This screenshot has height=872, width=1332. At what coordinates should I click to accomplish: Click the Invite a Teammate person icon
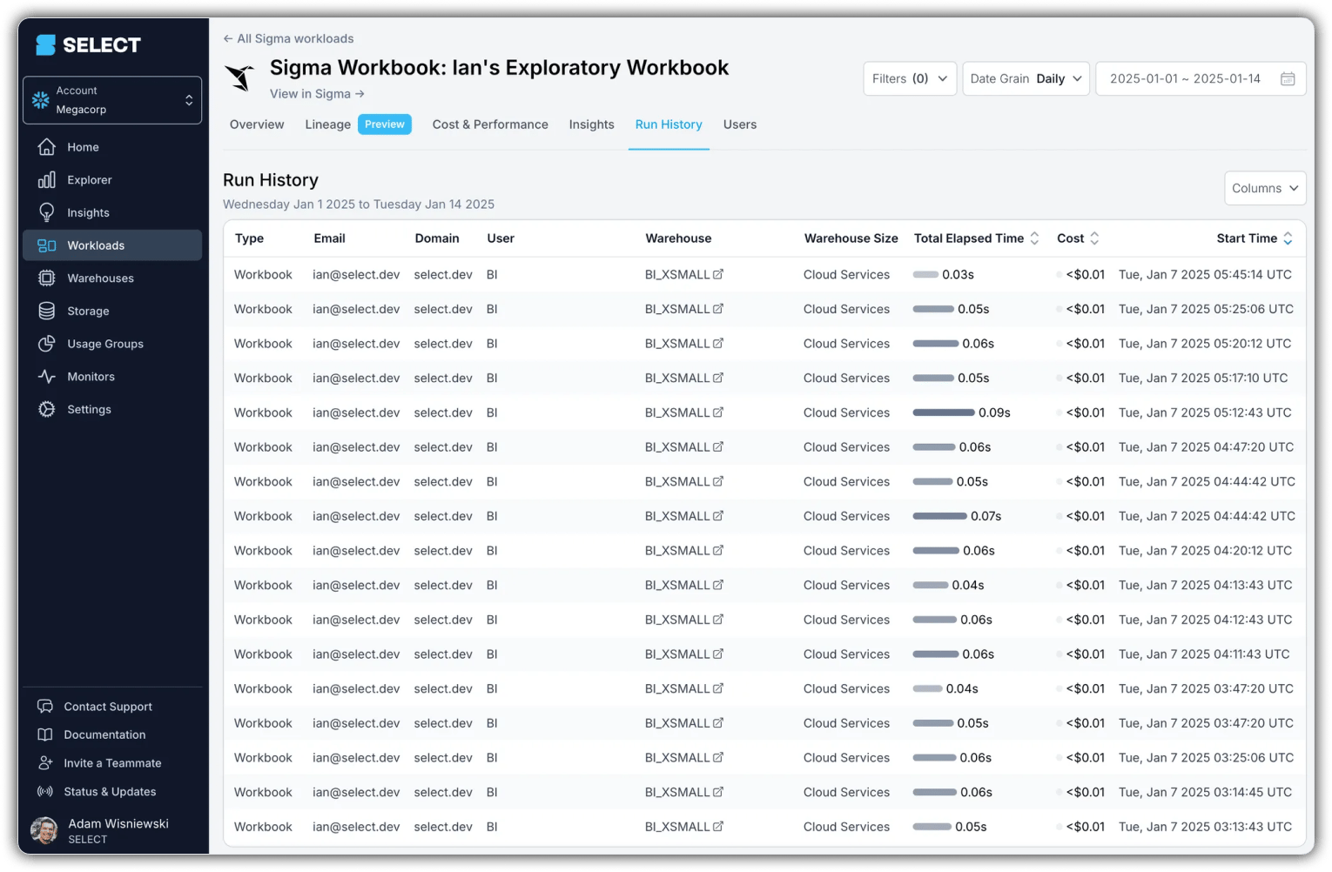coord(45,763)
